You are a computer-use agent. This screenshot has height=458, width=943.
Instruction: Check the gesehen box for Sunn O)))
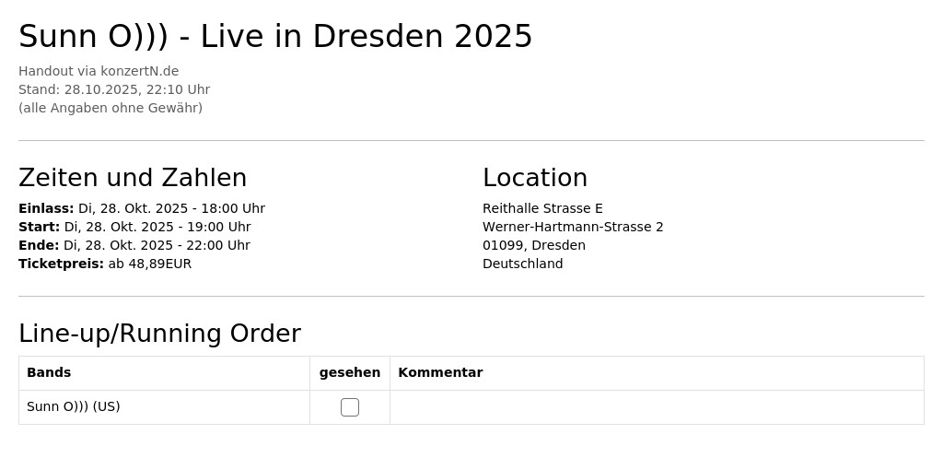pos(349,407)
